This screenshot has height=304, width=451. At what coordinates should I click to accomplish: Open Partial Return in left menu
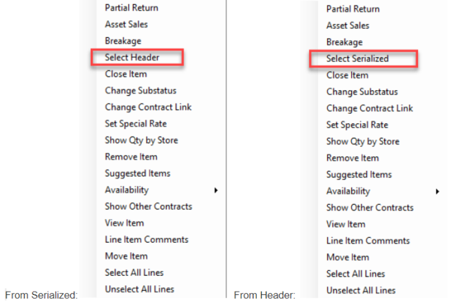click(132, 8)
